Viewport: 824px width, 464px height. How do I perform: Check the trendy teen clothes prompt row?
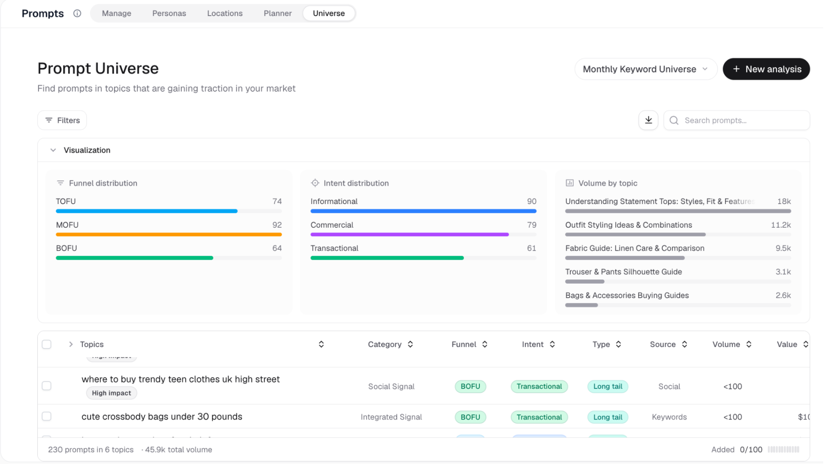pos(47,386)
